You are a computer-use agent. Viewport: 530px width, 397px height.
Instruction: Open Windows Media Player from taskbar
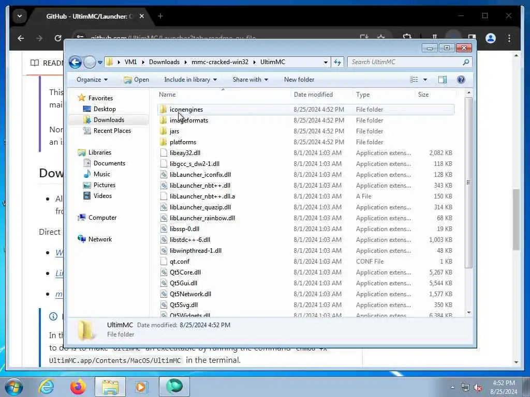click(x=141, y=387)
